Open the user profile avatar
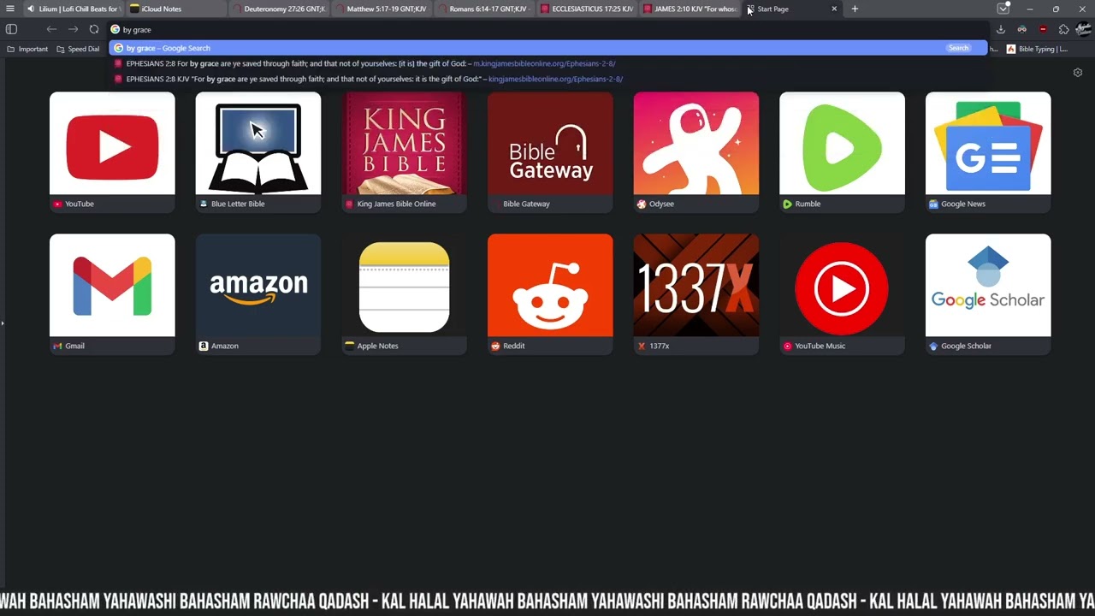Image resolution: width=1095 pixels, height=616 pixels. 1083,29
